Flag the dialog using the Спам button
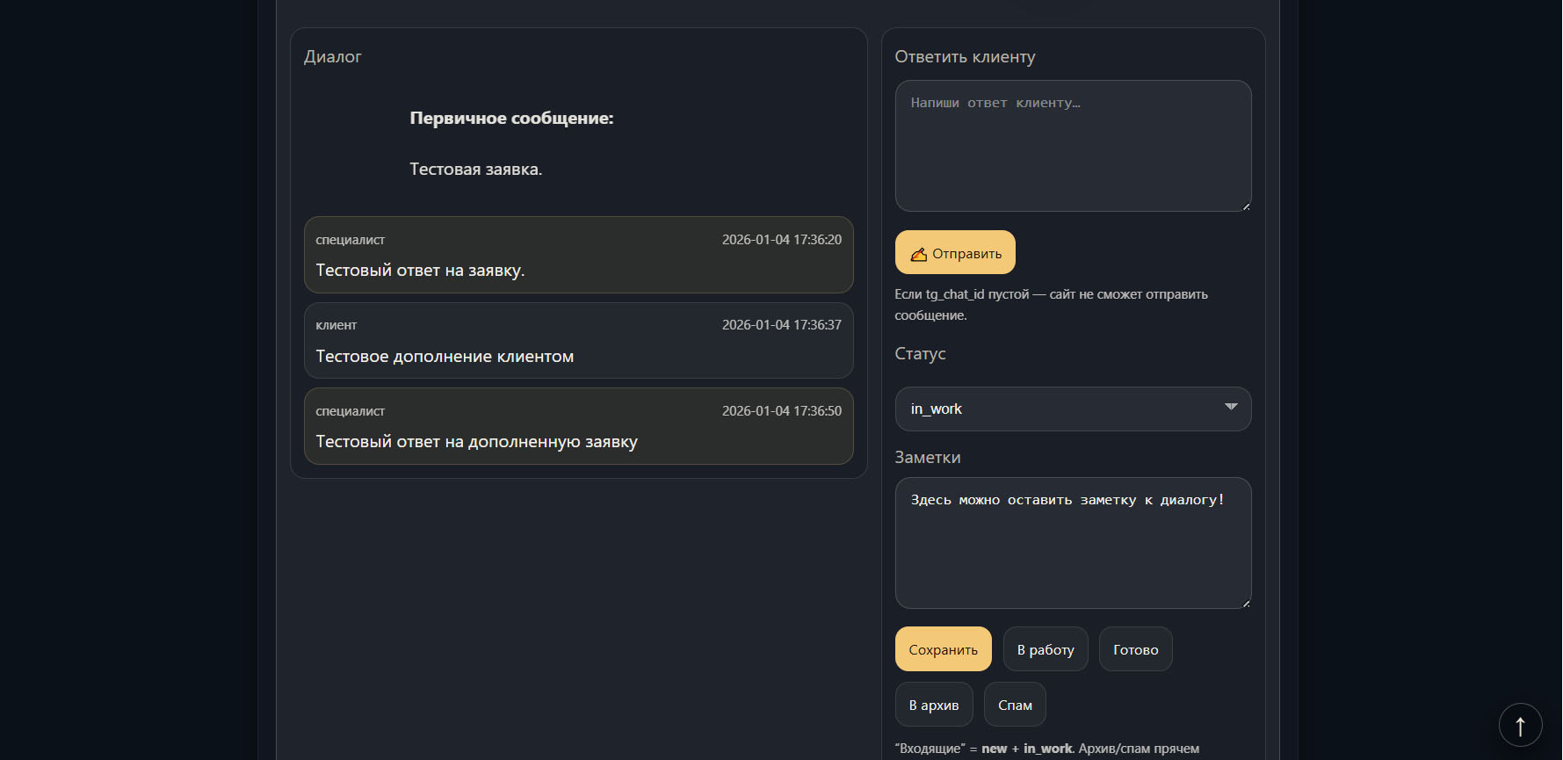1563x760 pixels. click(x=1015, y=705)
